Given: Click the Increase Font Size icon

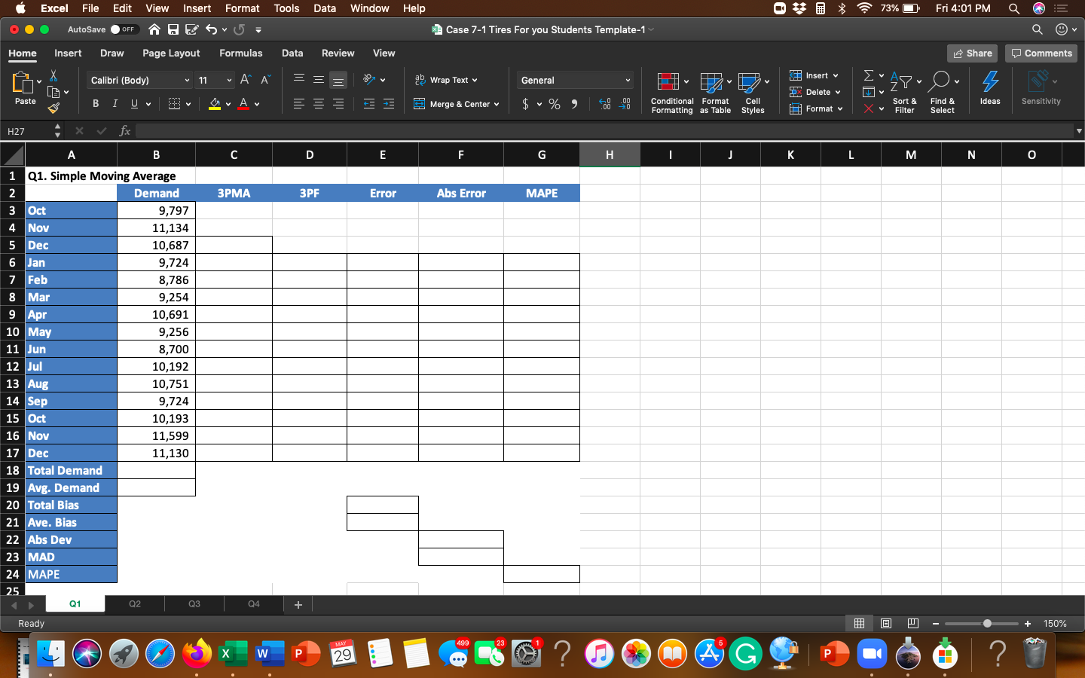Looking at the screenshot, I should 246,80.
